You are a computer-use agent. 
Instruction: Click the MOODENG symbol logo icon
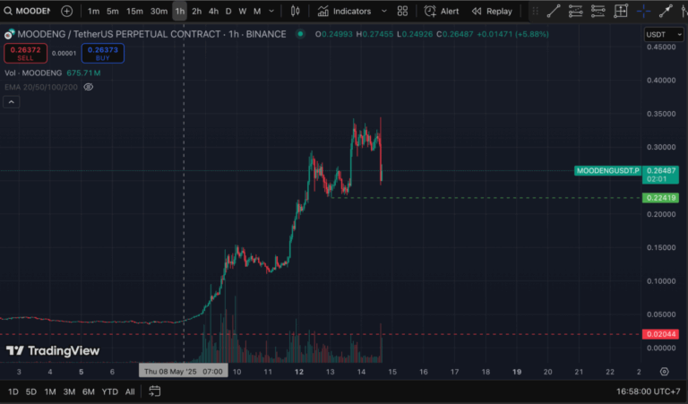click(9, 34)
